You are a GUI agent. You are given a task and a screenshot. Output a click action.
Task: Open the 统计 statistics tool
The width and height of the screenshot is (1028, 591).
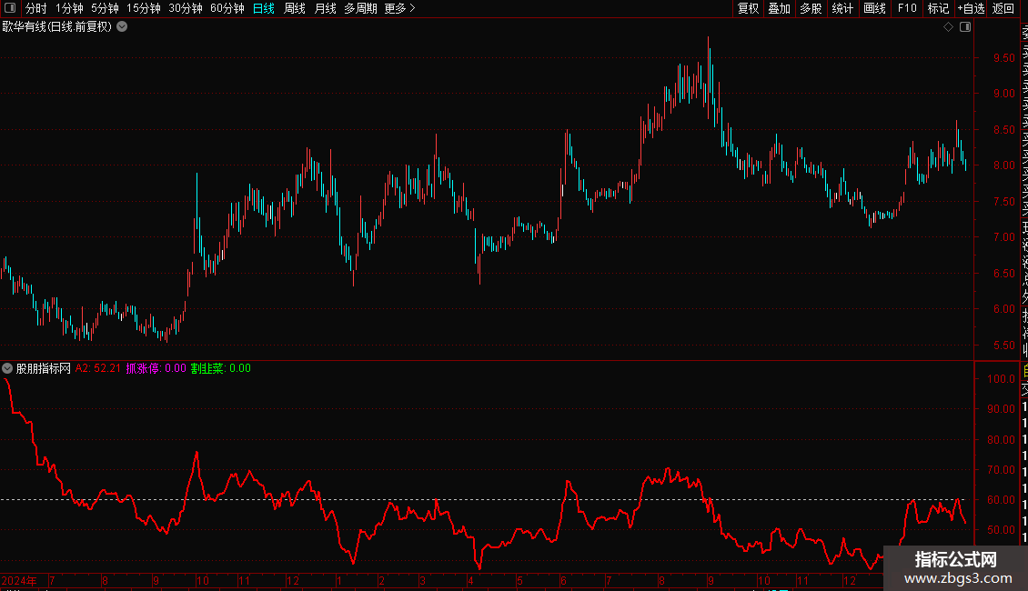click(x=842, y=8)
